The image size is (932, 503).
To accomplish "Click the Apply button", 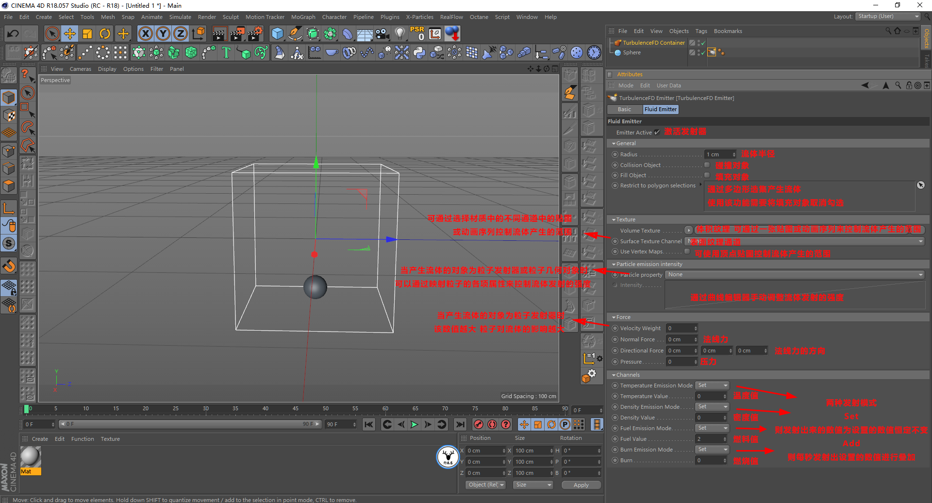I will [581, 485].
